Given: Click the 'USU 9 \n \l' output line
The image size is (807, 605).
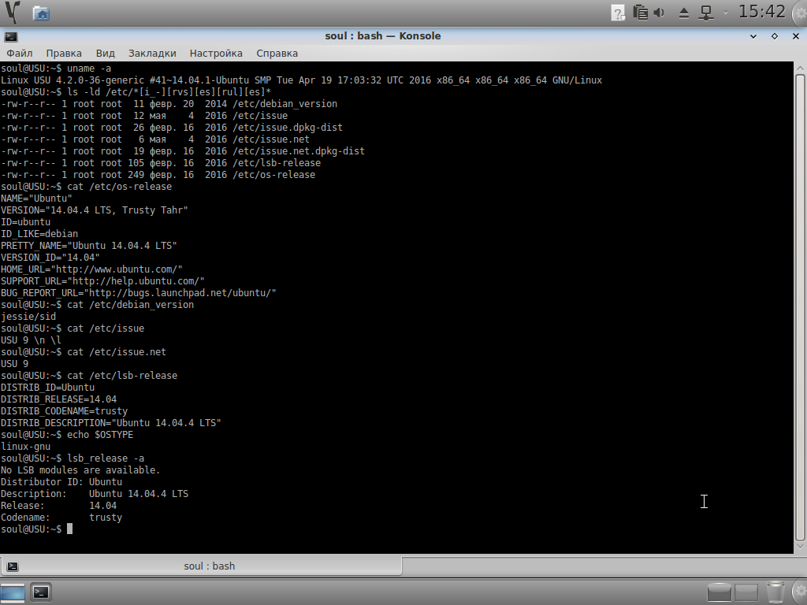Looking at the screenshot, I should point(31,340).
